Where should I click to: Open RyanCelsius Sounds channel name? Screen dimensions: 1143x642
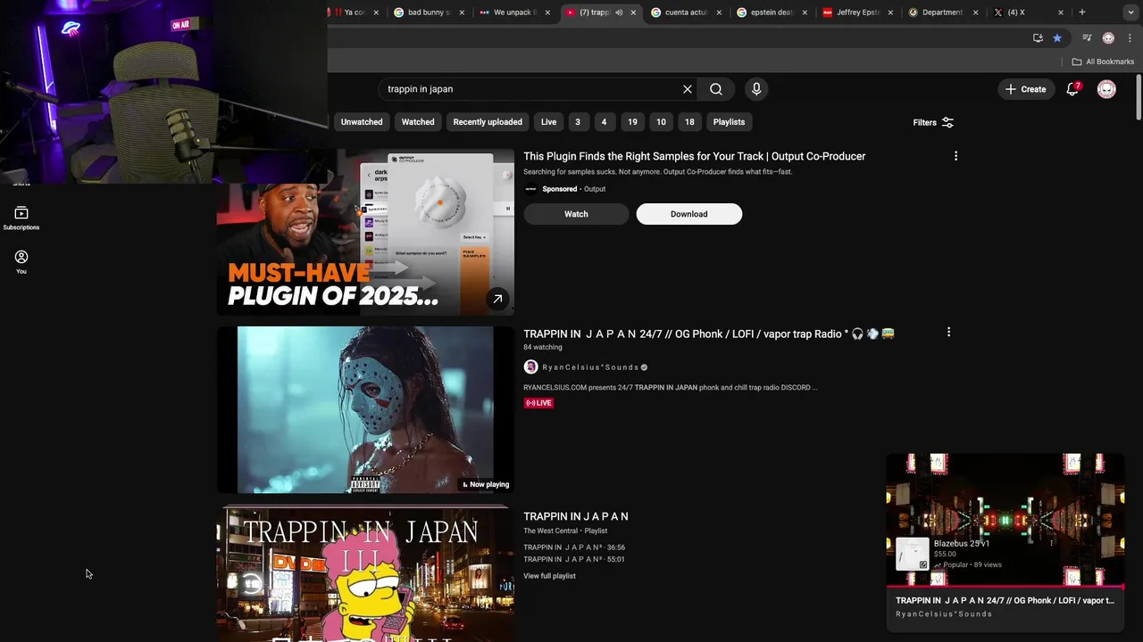[x=591, y=367]
